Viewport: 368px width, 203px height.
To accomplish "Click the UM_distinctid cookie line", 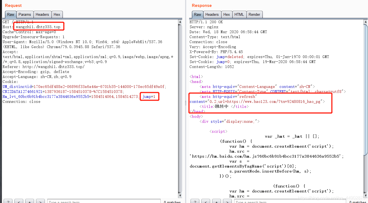I will (x=84, y=87).
